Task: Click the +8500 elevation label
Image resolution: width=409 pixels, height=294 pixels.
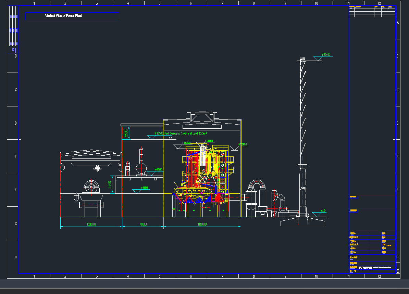Action: tap(158, 170)
